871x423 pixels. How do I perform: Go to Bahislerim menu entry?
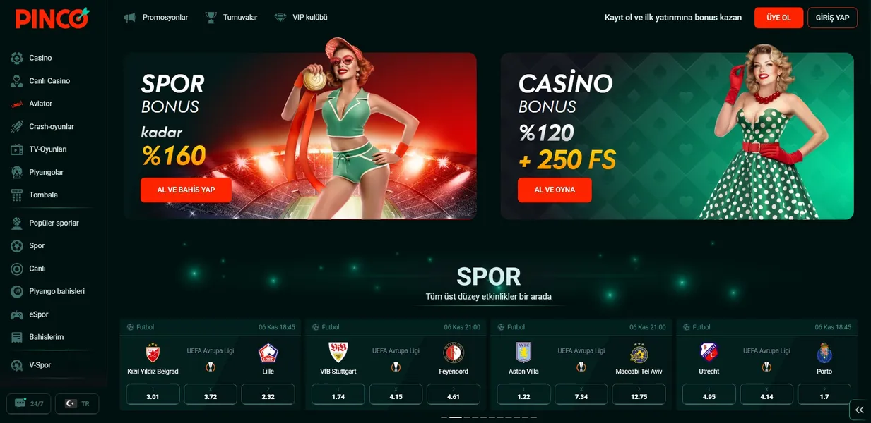[47, 337]
